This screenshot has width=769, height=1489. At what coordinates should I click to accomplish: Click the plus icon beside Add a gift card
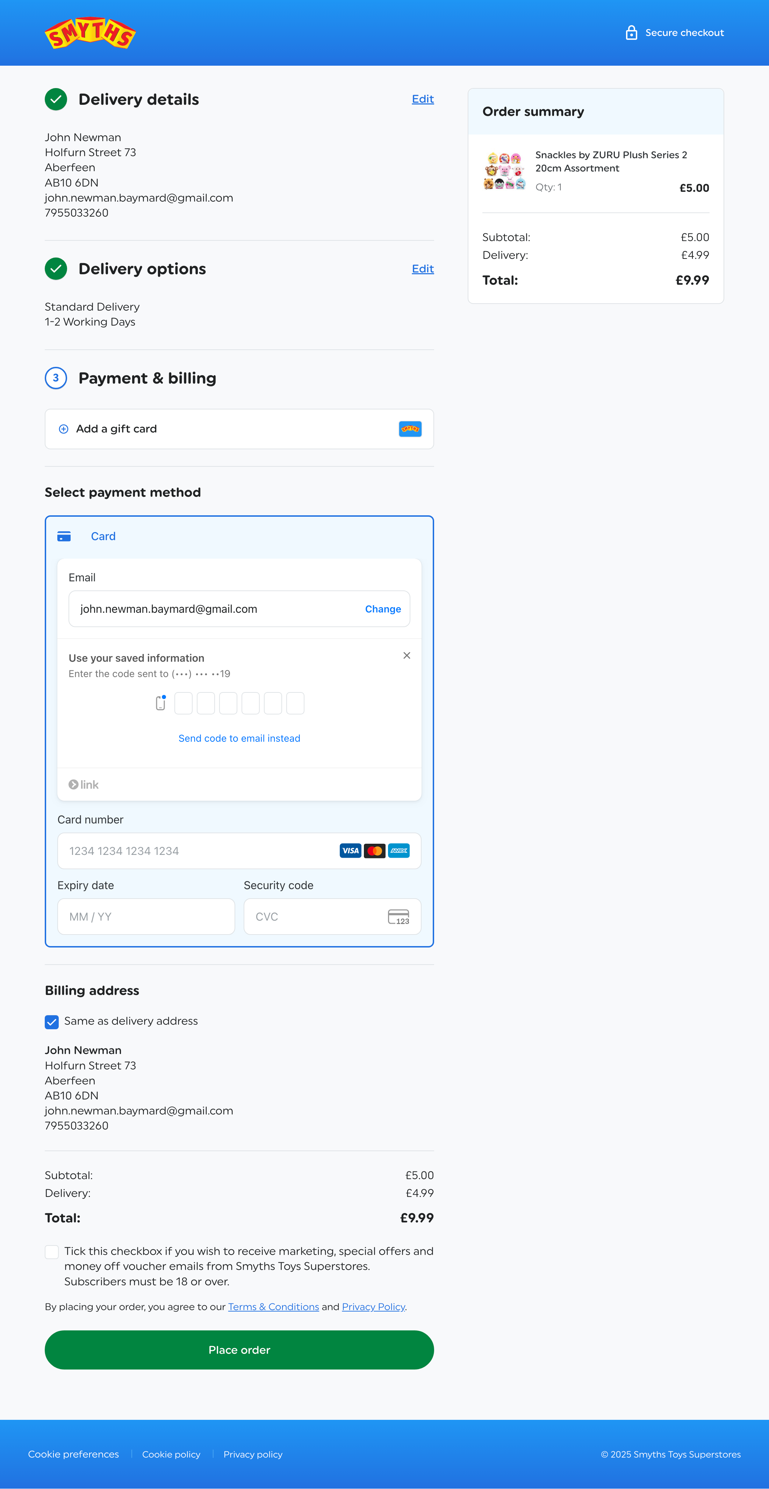64,429
